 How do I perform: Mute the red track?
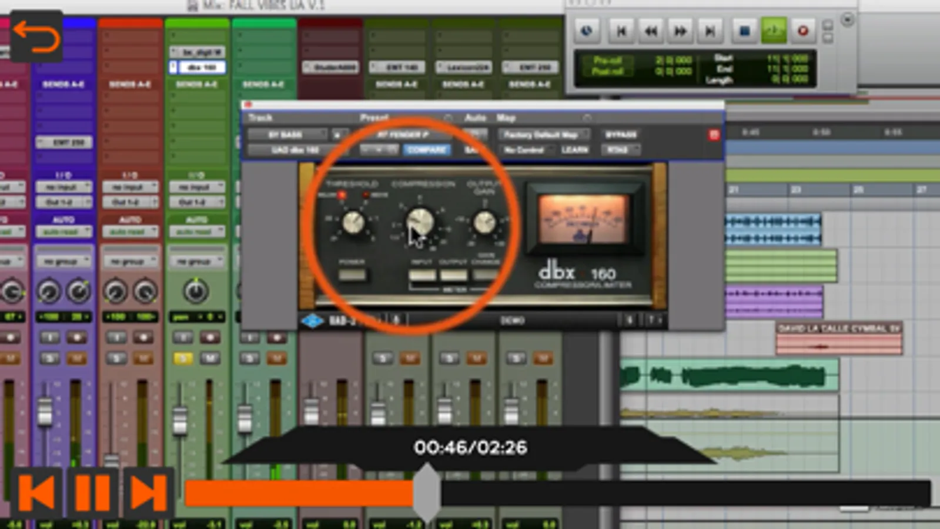[143, 358]
